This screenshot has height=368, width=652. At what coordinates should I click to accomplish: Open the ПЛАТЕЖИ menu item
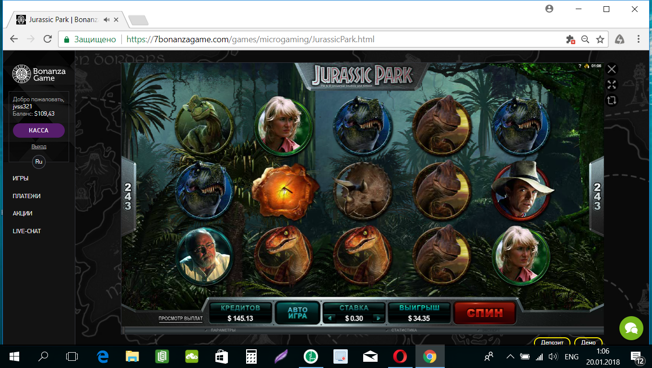pos(26,196)
